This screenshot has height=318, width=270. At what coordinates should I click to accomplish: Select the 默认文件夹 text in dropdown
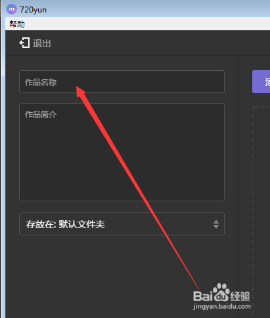pos(82,224)
